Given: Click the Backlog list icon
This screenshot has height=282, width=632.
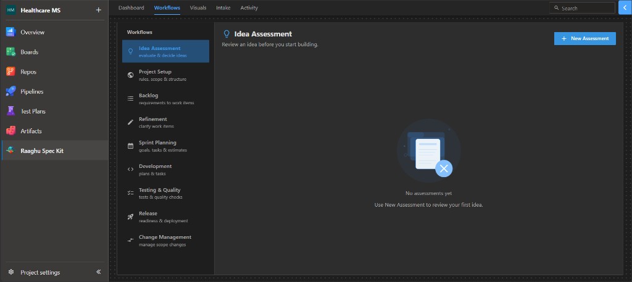Looking at the screenshot, I should tap(130, 98).
